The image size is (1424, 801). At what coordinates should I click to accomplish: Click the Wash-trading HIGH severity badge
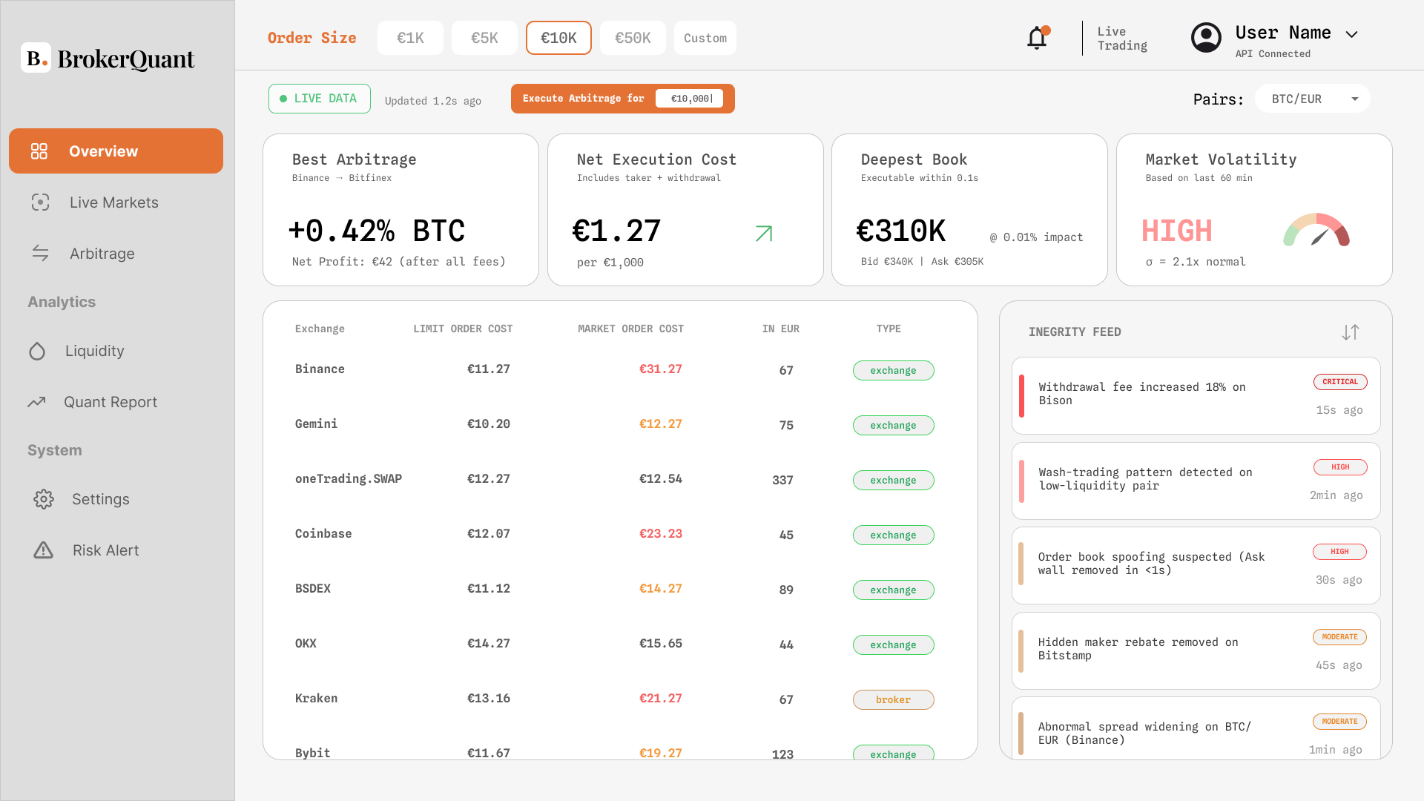[1340, 467]
